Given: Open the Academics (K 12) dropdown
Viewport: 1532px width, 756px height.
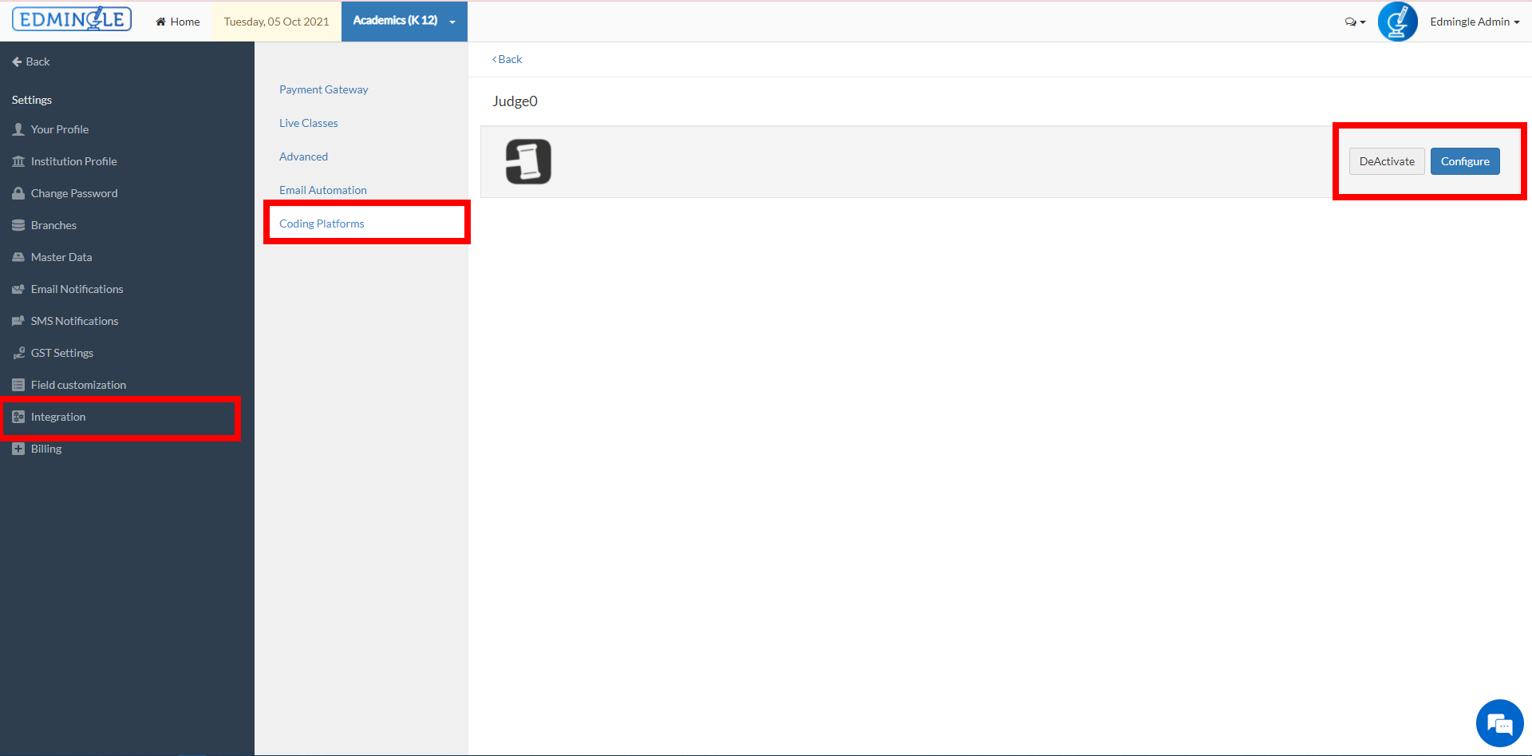Looking at the screenshot, I should (405, 21).
